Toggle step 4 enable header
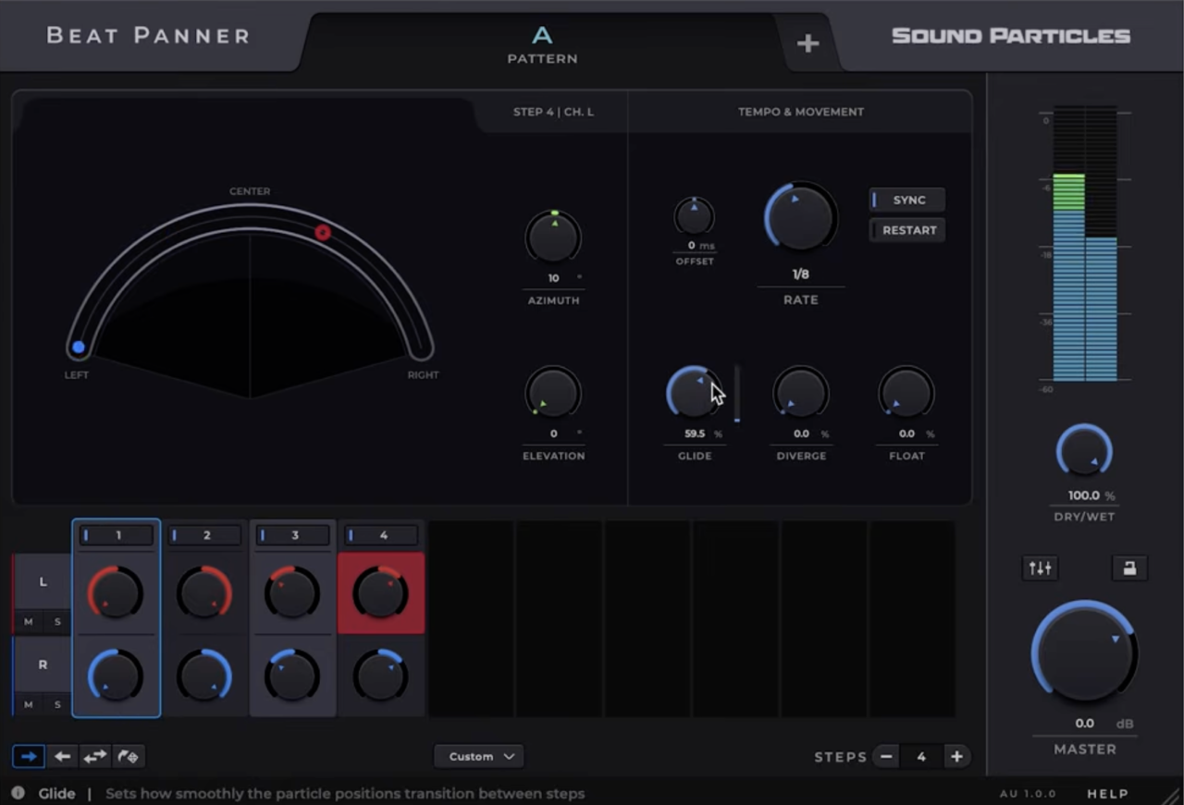The image size is (1184, 805). 381,535
